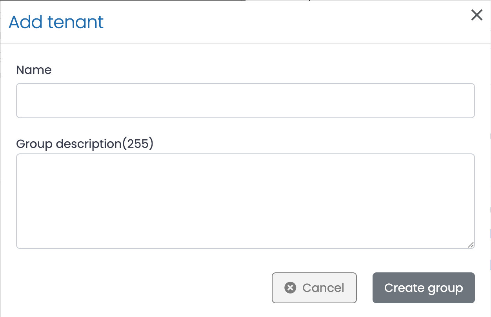Click the Name field label
This screenshot has width=491, height=317.
[34, 70]
